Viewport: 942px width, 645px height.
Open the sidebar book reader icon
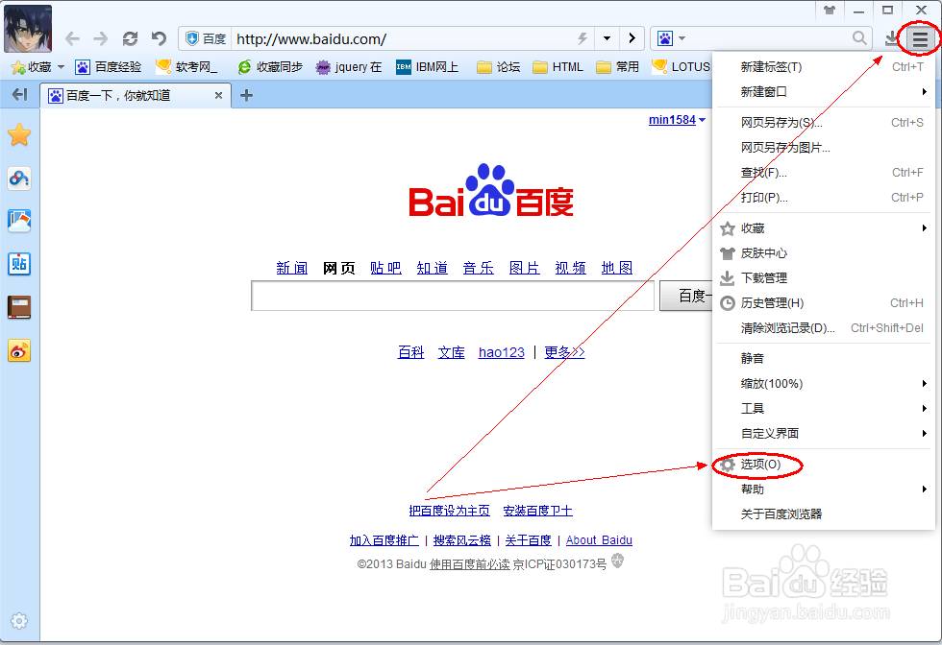click(19, 307)
